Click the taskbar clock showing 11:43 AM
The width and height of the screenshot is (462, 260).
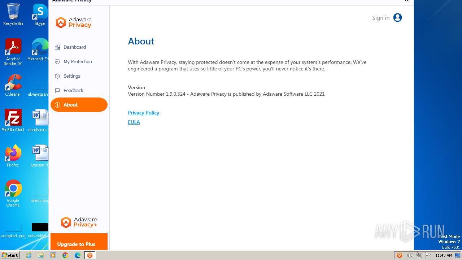pyautogui.click(x=444, y=255)
